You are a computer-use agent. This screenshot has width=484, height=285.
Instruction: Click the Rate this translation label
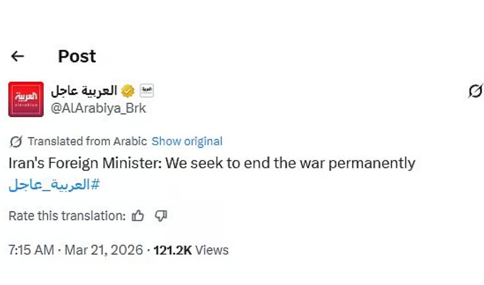click(x=67, y=216)
